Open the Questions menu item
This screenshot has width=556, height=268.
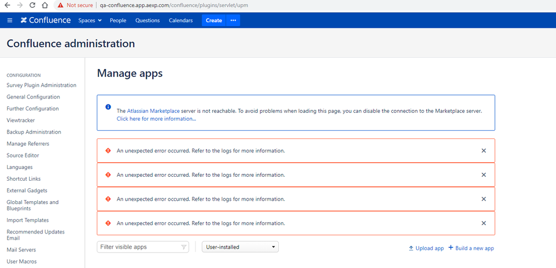(147, 21)
